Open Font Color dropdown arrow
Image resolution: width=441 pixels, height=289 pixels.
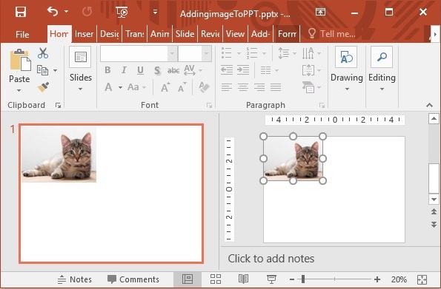click(120, 87)
